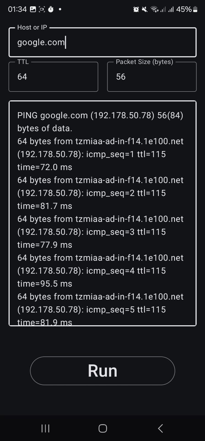Tap the gallery image notification icon

pyautogui.click(x=33, y=9)
